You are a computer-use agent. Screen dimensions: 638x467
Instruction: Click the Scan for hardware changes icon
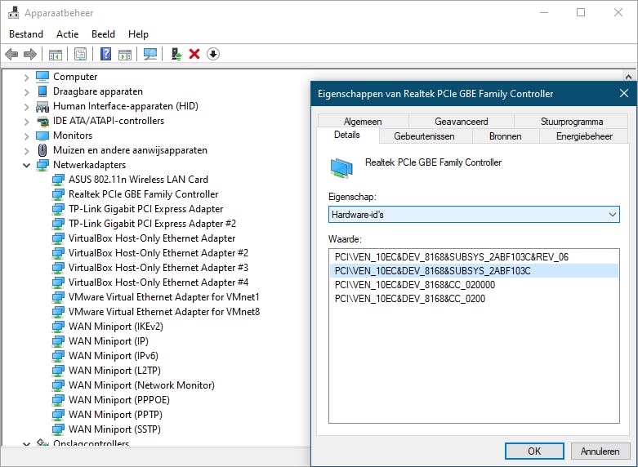point(150,54)
